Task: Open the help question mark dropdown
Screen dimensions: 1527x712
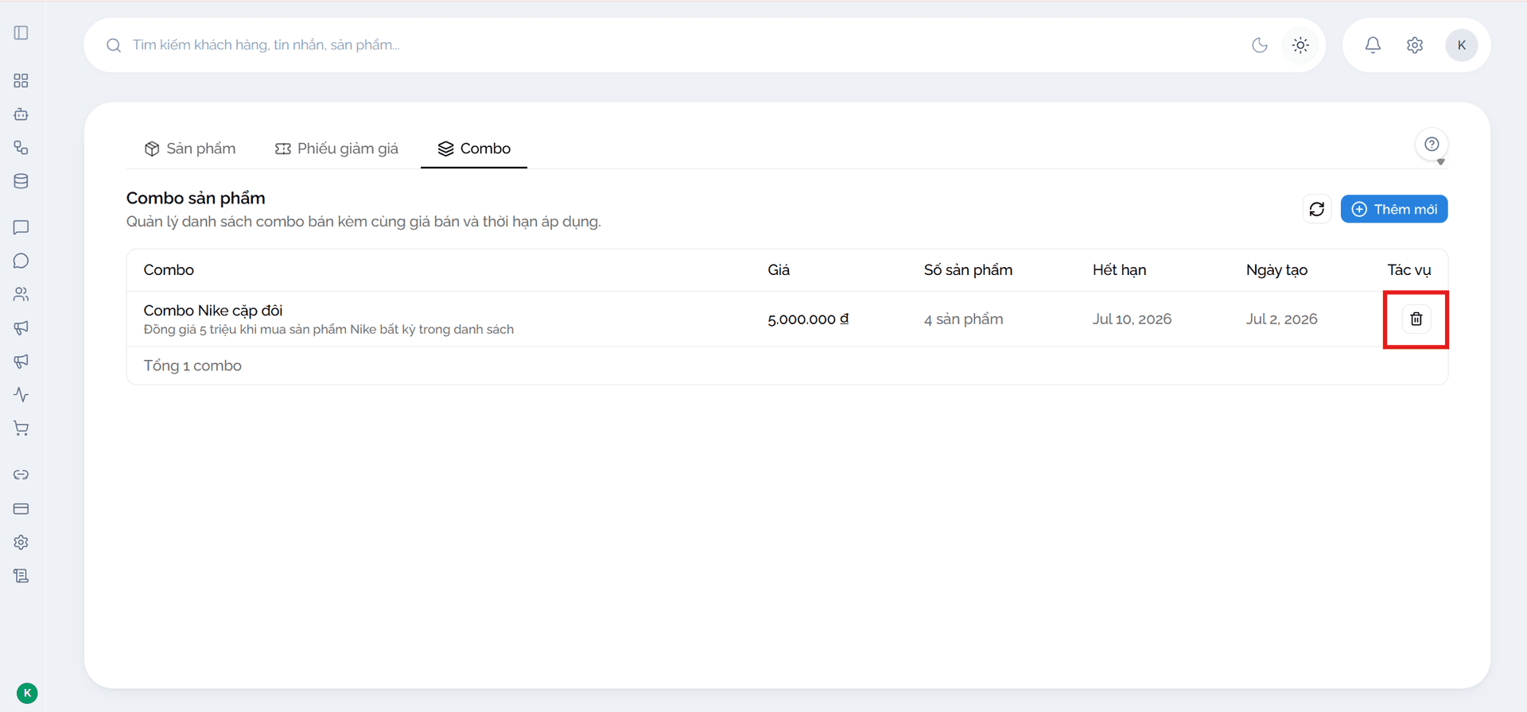Action: click(1432, 145)
